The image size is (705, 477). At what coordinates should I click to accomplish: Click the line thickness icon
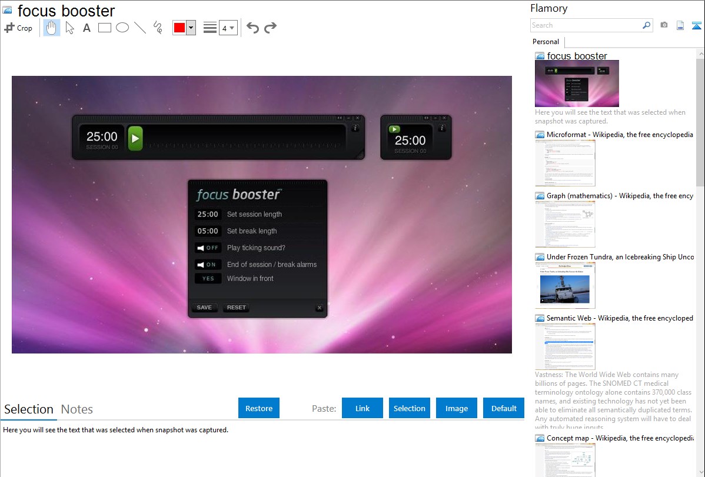210,28
